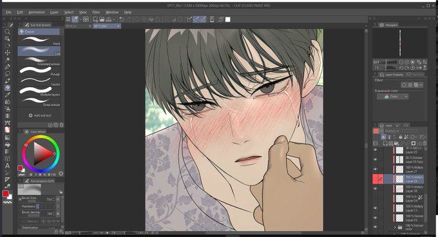Click the red foreground color swatch in toolbar

(5, 194)
